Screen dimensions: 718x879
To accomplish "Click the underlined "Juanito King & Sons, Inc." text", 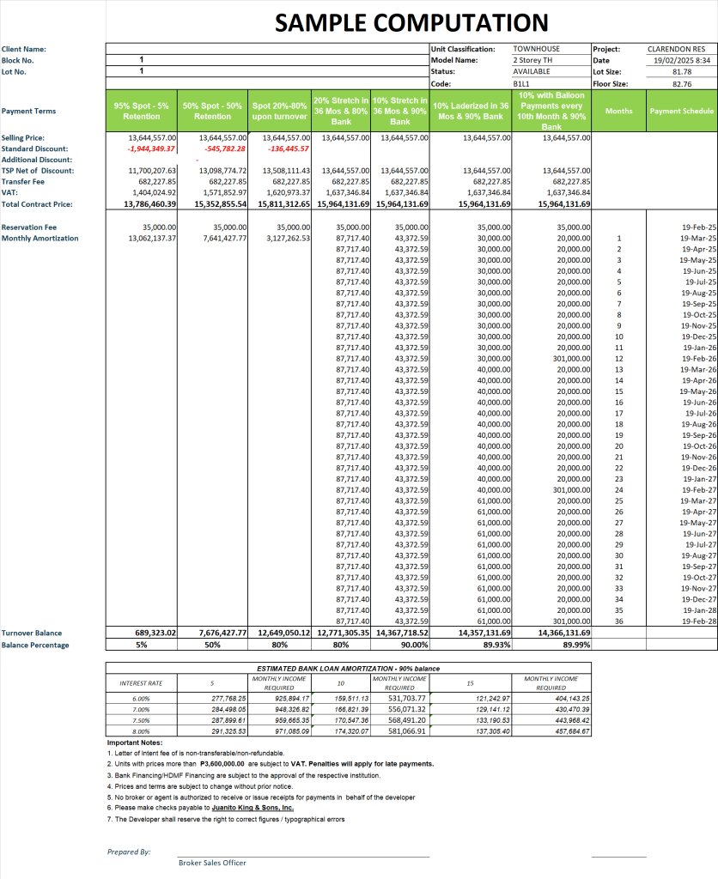I will click(x=253, y=808).
